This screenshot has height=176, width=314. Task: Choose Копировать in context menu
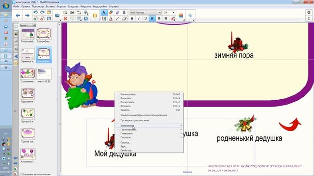[x=149, y=102]
